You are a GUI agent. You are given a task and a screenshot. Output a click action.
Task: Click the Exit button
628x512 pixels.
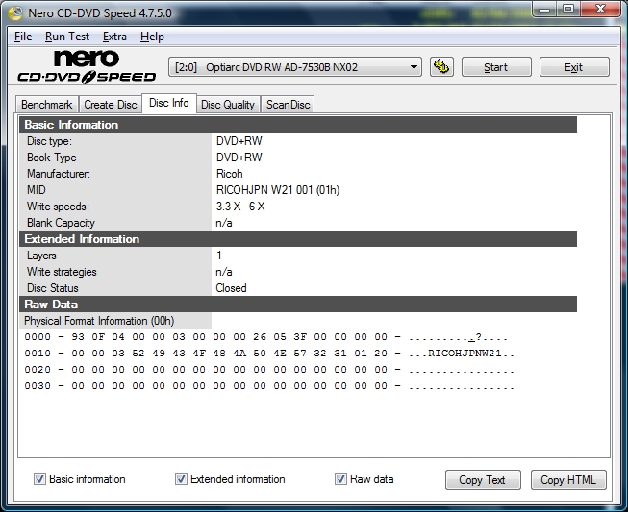[x=574, y=67]
